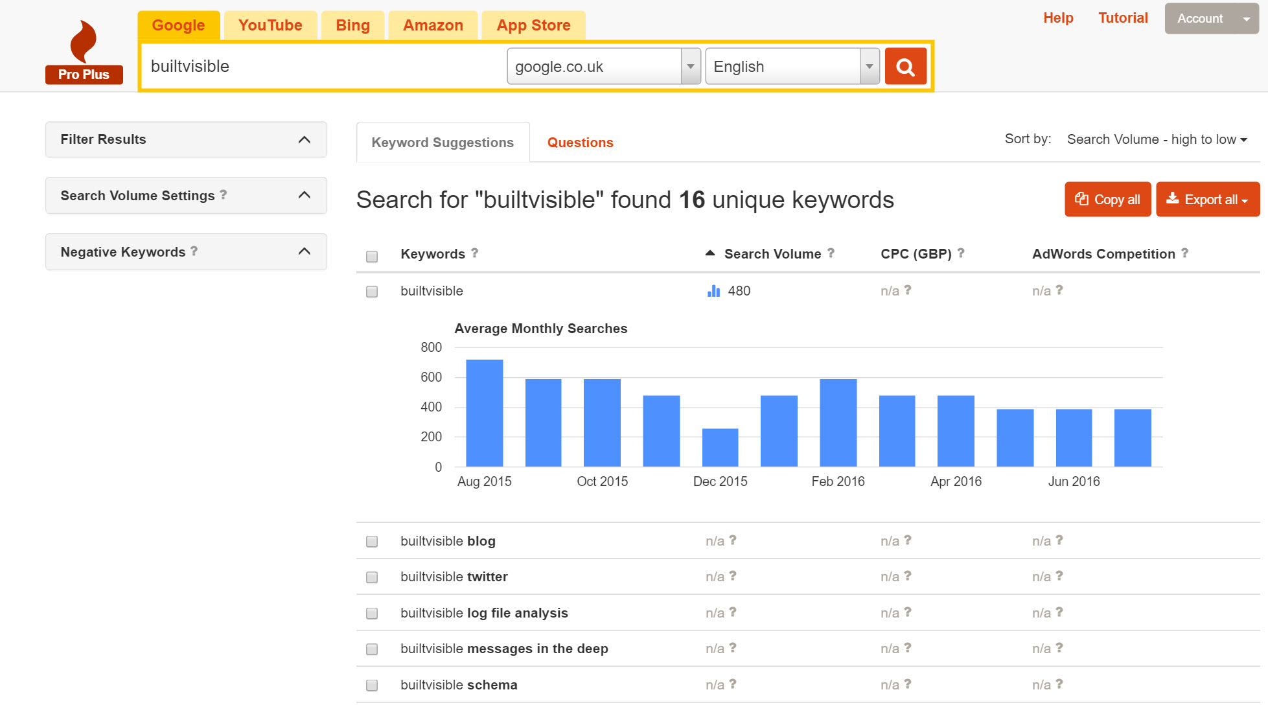Toggle the select-all checkbox in Keywords header

pyautogui.click(x=372, y=256)
